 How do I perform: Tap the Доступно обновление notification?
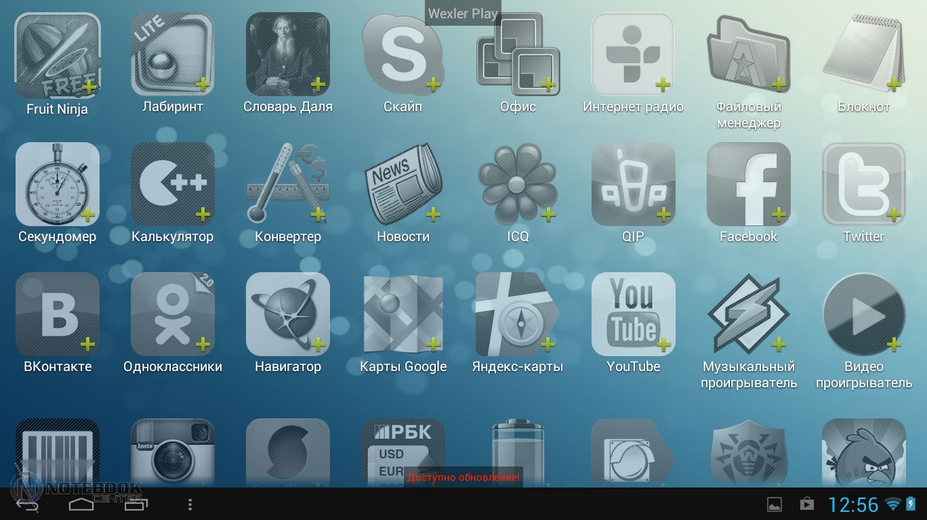coord(464,477)
